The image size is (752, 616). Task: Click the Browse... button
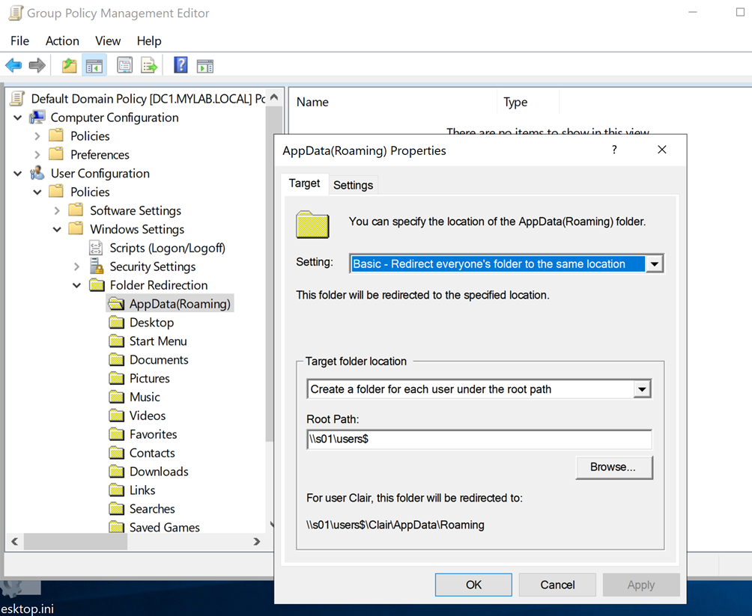click(613, 467)
